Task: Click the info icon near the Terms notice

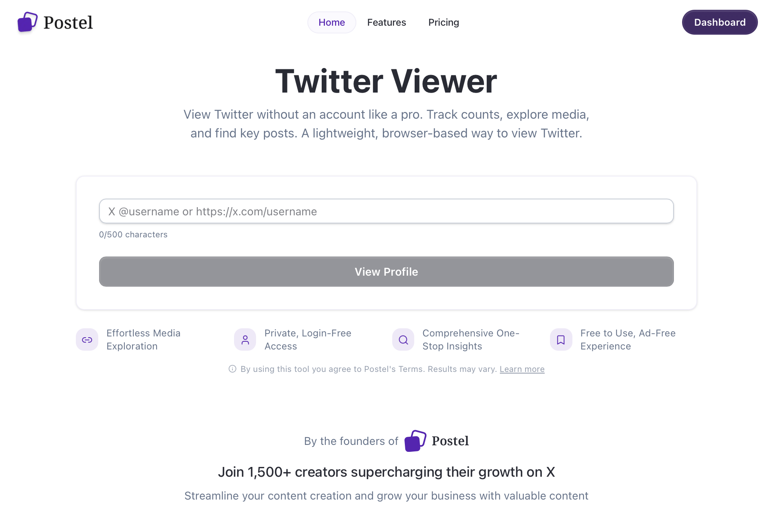Action: point(232,369)
